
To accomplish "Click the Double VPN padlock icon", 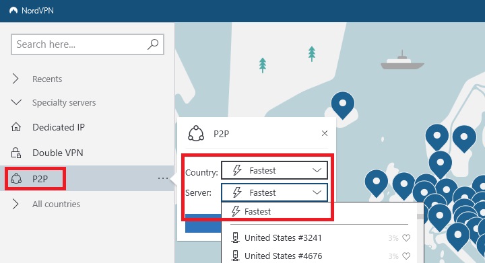I will point(16,153).
